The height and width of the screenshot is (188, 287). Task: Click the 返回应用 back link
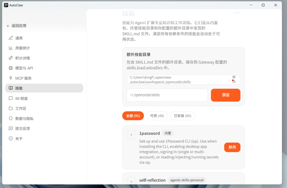click(16, 26)
